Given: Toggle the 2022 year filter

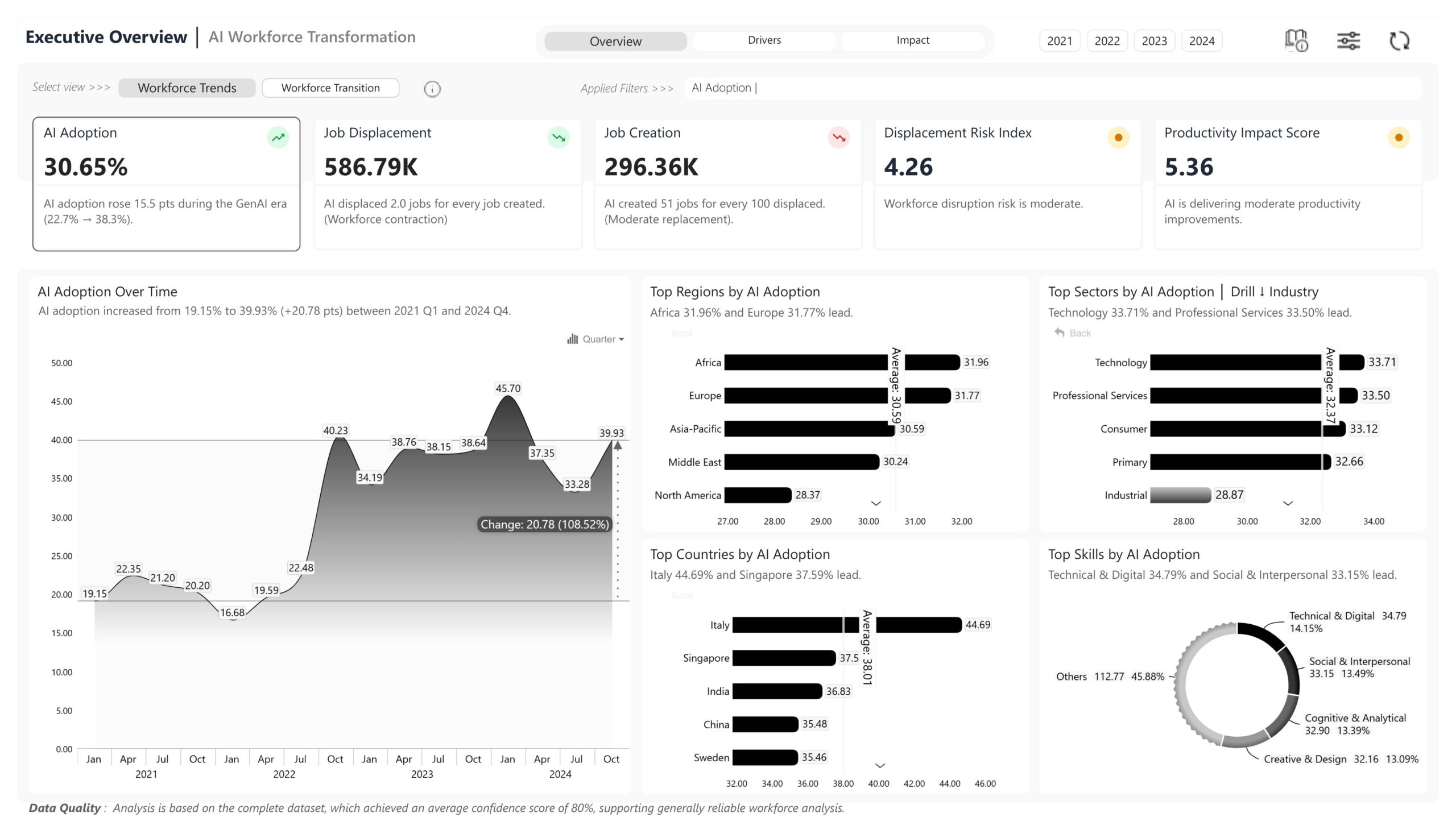Looking at the screenshot, I should coord(1107,41).
